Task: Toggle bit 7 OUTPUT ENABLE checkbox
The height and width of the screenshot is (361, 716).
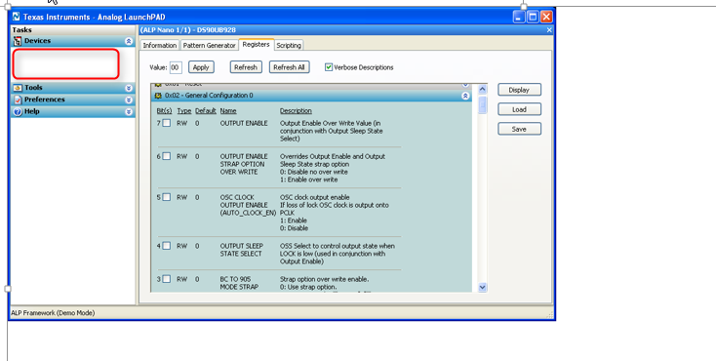Action: [x=167, y=123]
